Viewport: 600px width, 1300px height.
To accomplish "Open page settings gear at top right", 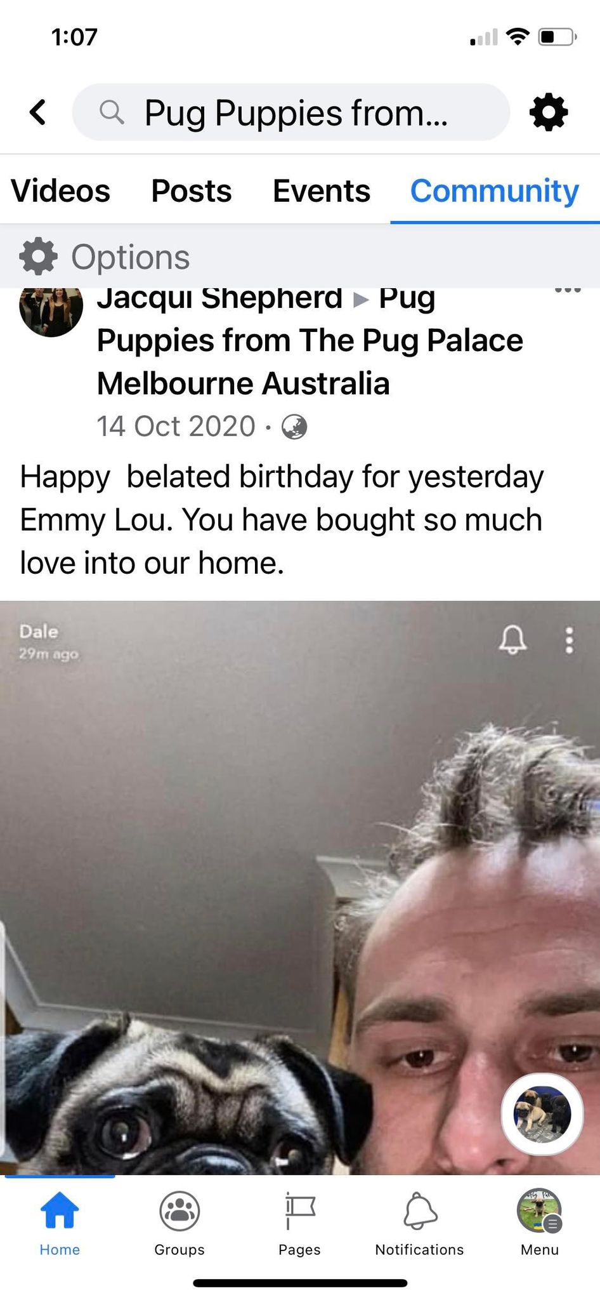I will click(x=549, y=112).
